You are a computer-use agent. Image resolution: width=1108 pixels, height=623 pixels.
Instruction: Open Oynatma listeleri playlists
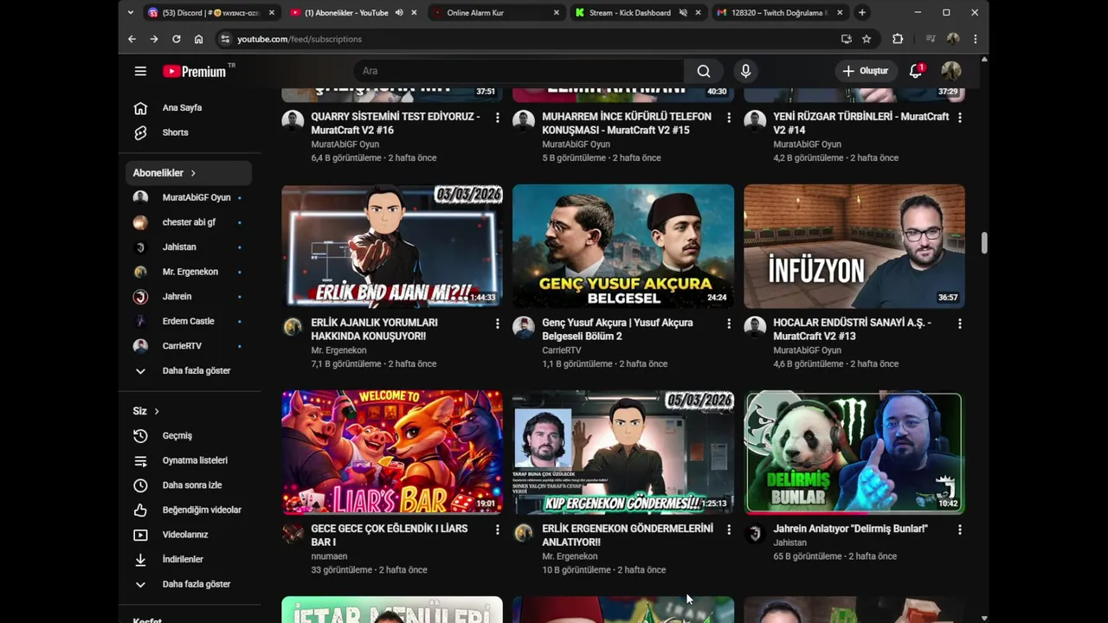(x=190, y=460)
